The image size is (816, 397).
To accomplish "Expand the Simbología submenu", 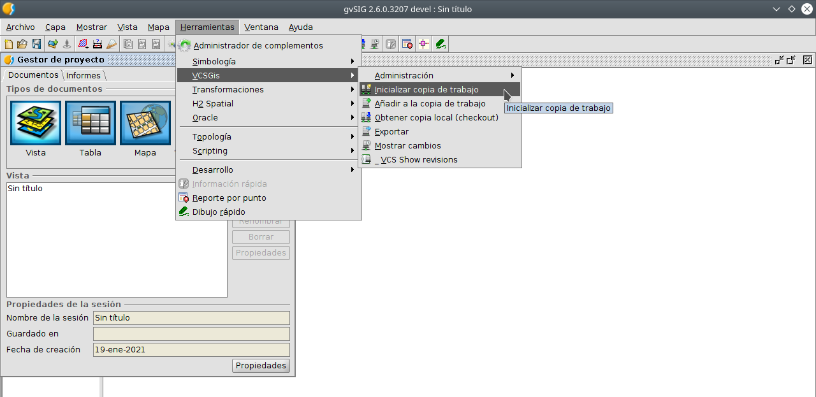I will tap(268, 62).
